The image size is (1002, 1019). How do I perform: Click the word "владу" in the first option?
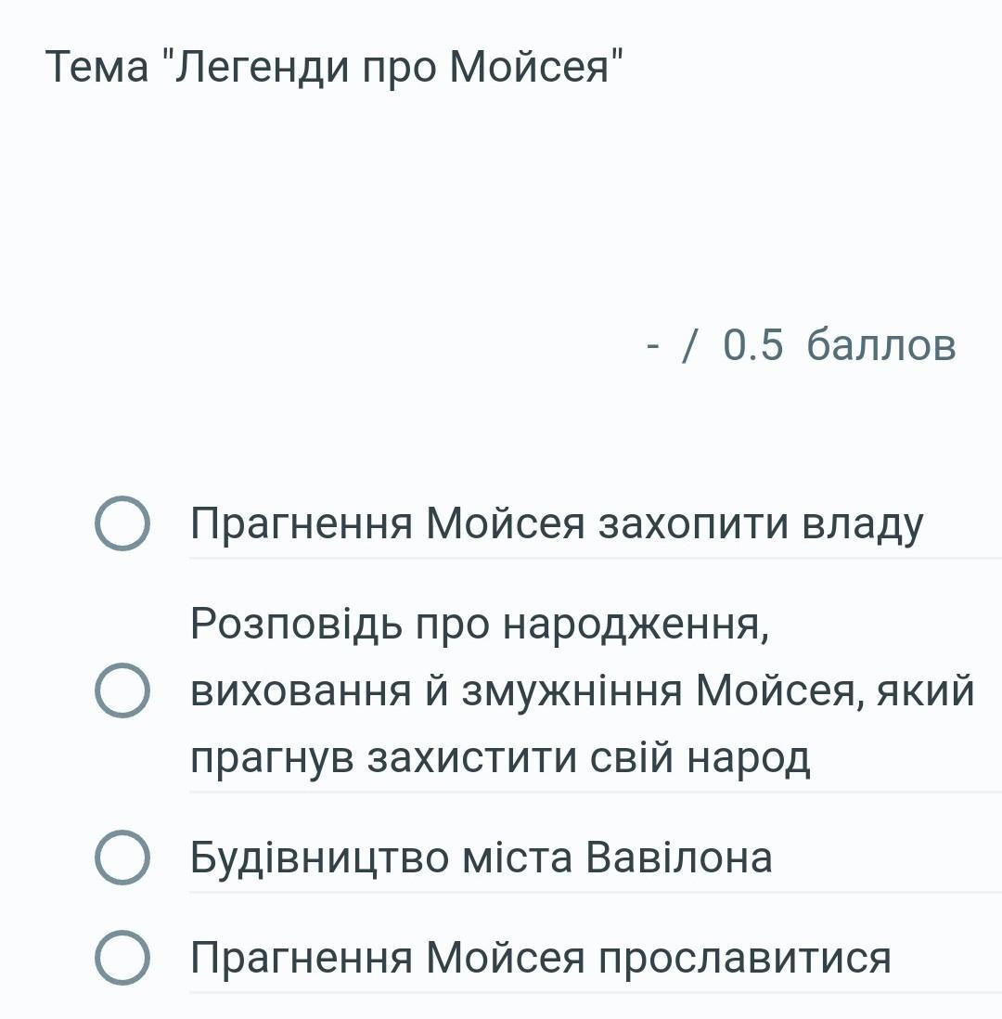tap(862, 524)
